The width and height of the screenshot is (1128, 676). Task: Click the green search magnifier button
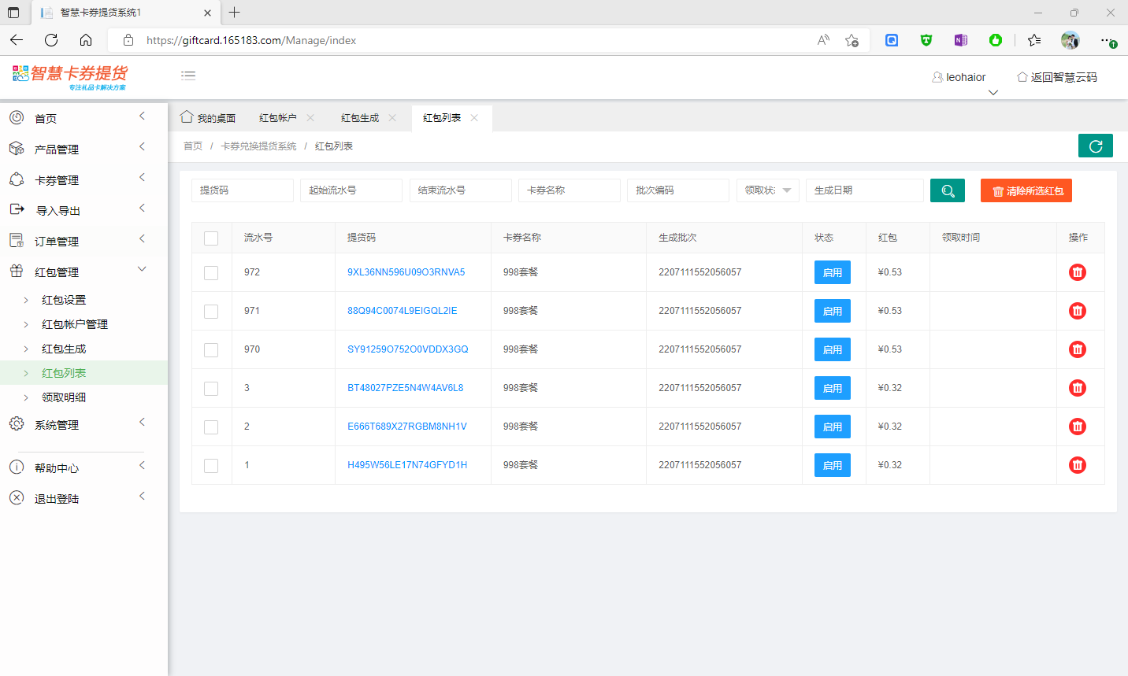pos(947,190)
